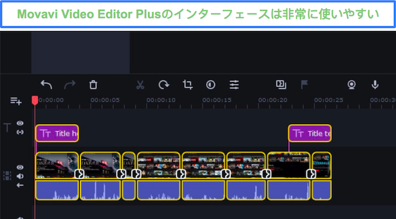Select the last title clip on the title track
The width and height of the screenshot is (396, 219).
pyautogui.click(x=309, y=133)
